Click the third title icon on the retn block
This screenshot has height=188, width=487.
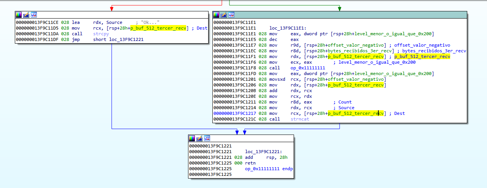coord(207,138)
